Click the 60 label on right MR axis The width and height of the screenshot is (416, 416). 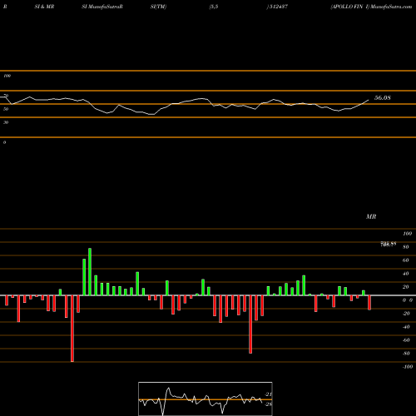click(x=406, y=260)
